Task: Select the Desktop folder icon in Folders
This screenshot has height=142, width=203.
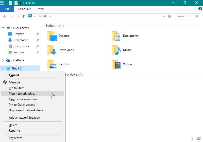Action: (x=52, y=36)
